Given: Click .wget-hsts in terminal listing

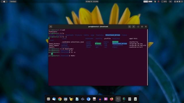Looking at the screenshot, I should pos(133,39).
